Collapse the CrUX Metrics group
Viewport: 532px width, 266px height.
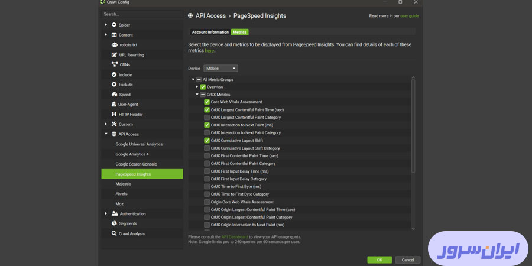point(197,95)
